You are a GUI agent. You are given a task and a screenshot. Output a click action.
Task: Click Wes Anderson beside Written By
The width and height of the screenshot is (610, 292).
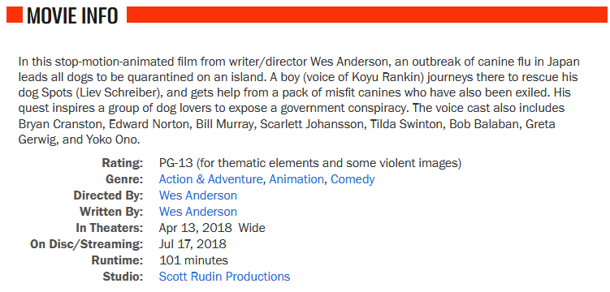(198, 212)
